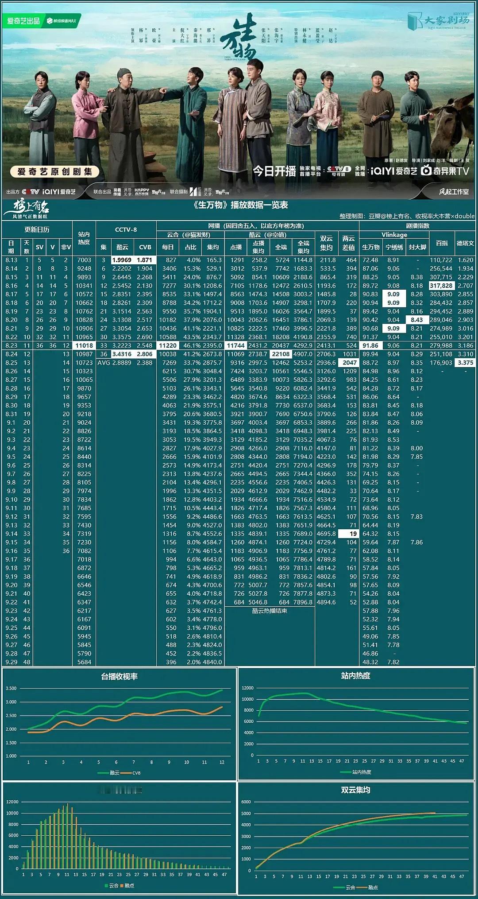This screenshot has width=478, height=899.
Task: Click the 酷点 legend in 双云集均 chart
Action: [367, 887]
